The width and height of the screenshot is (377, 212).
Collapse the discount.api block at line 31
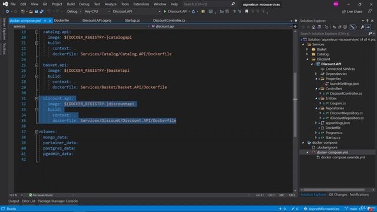tap(37, 98)
